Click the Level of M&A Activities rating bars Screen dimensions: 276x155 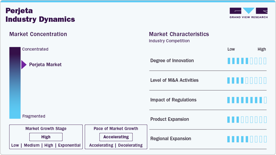[247, 80]
